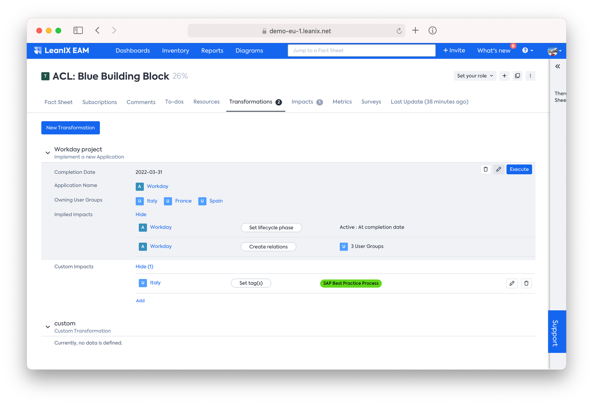593x405 pixels.
Task: Click the Workday application icon in Application Name row
Action: [x=140, y=186]
